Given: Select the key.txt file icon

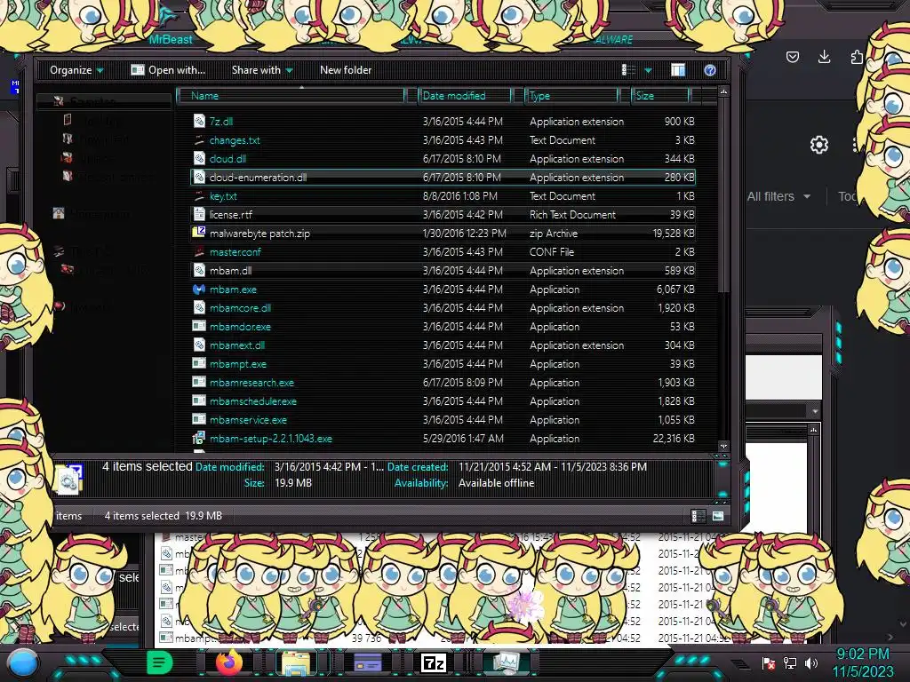Looking at the screenshot, I should point(199,196).
